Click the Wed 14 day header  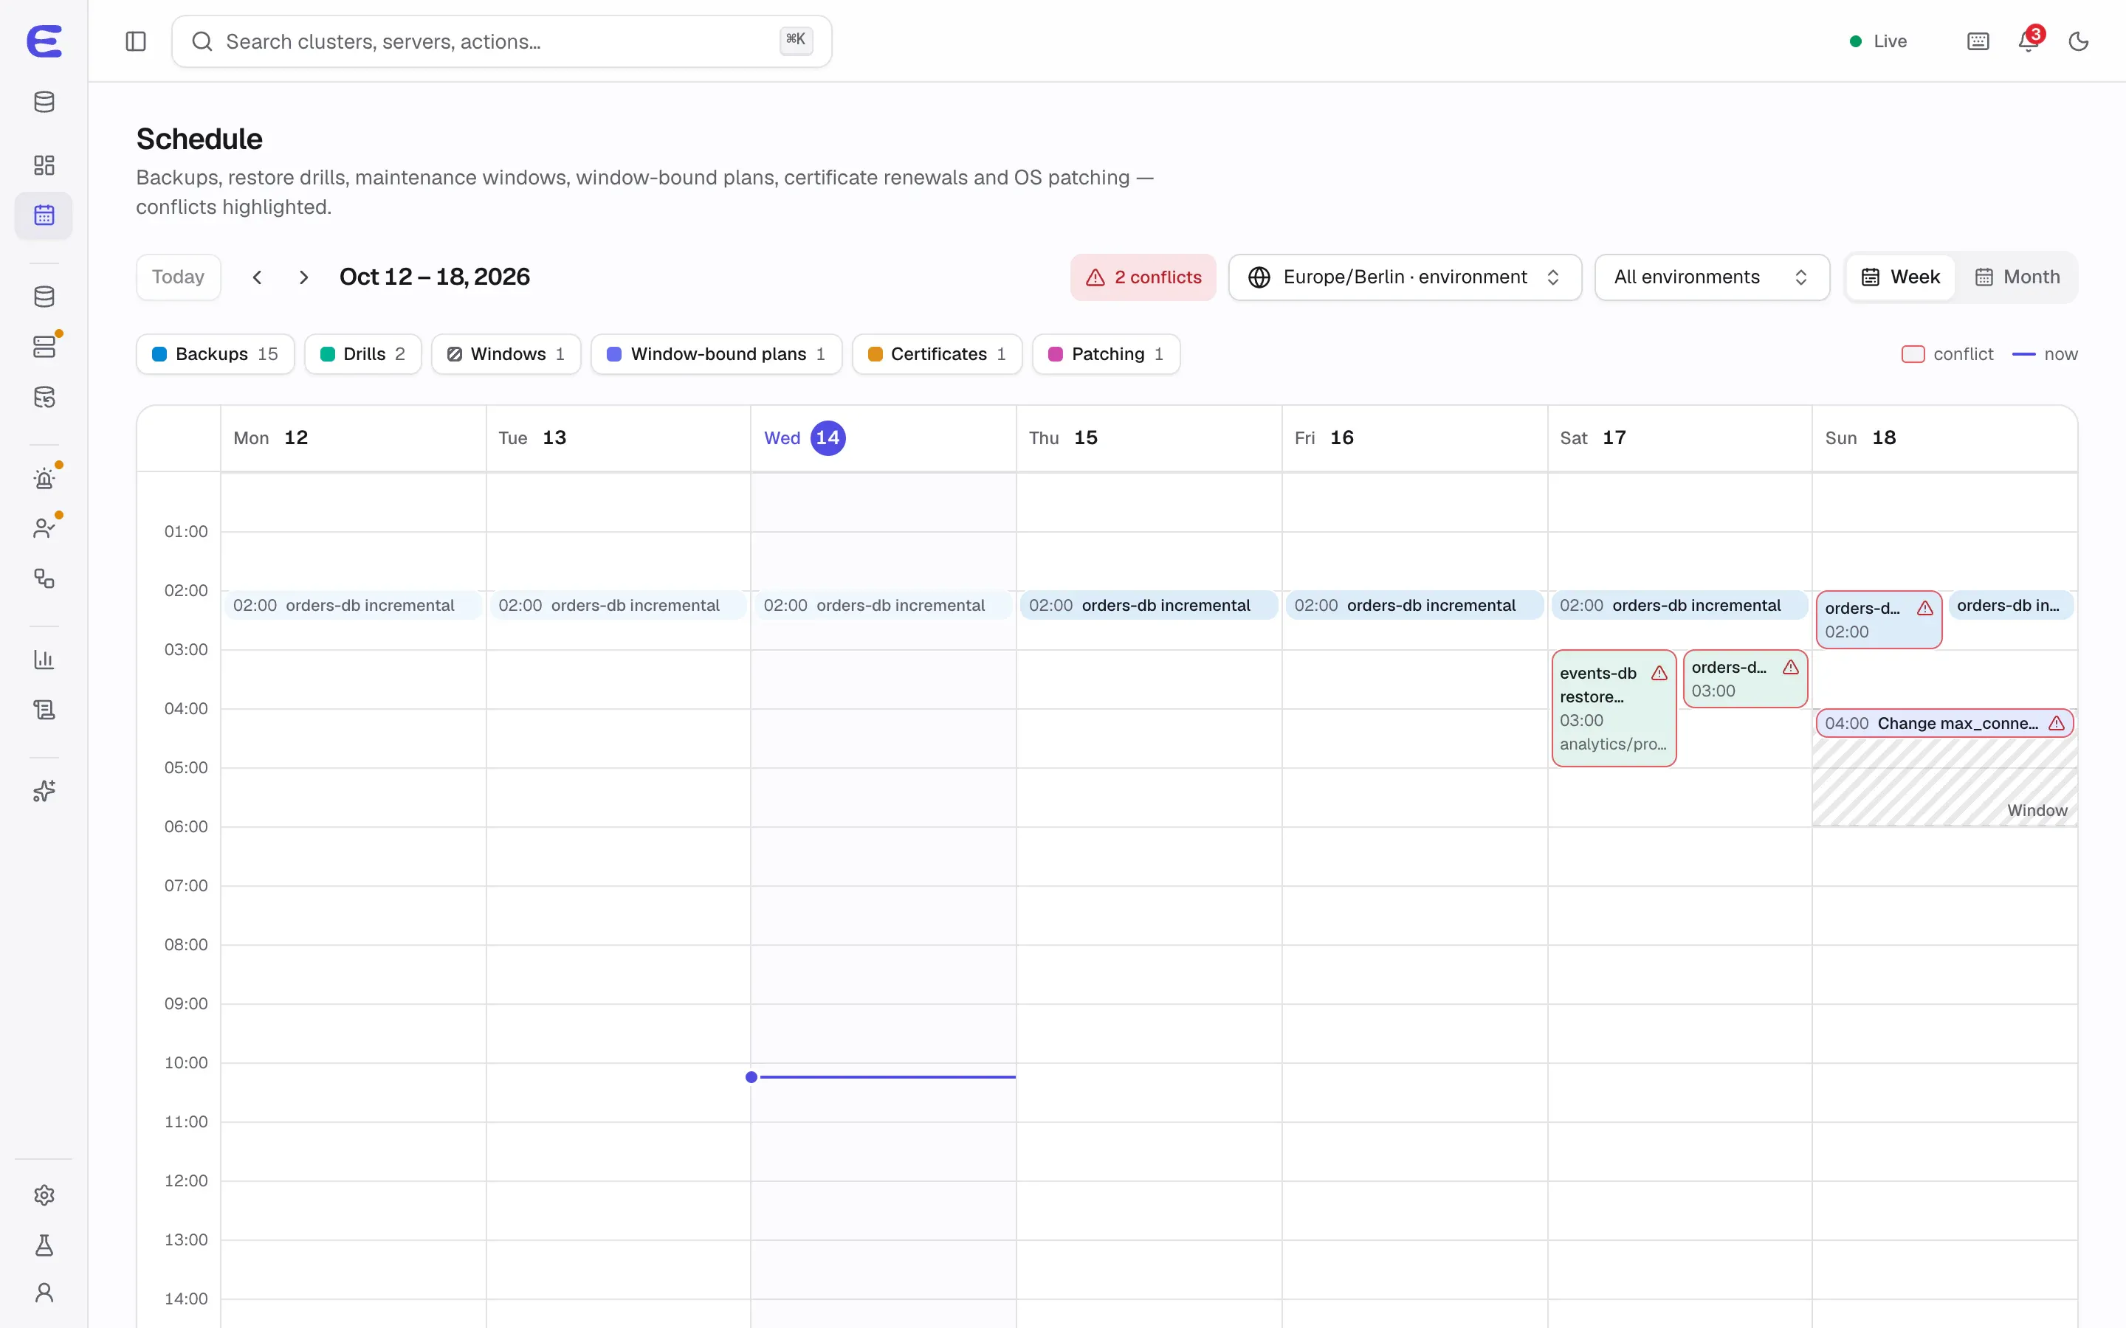pyautogui.click(x=883, y=438)
